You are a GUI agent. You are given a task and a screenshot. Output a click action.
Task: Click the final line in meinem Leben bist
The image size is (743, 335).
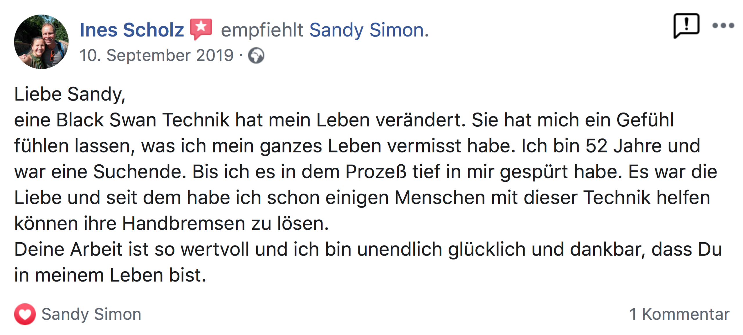pos(110,275)
